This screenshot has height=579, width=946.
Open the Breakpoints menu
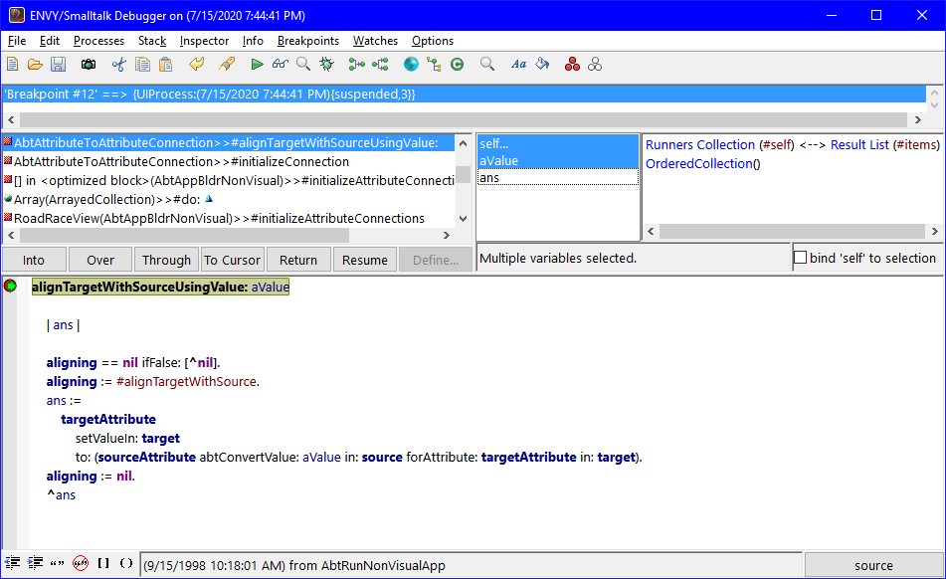pyautogui.click(x=311, y=41)
